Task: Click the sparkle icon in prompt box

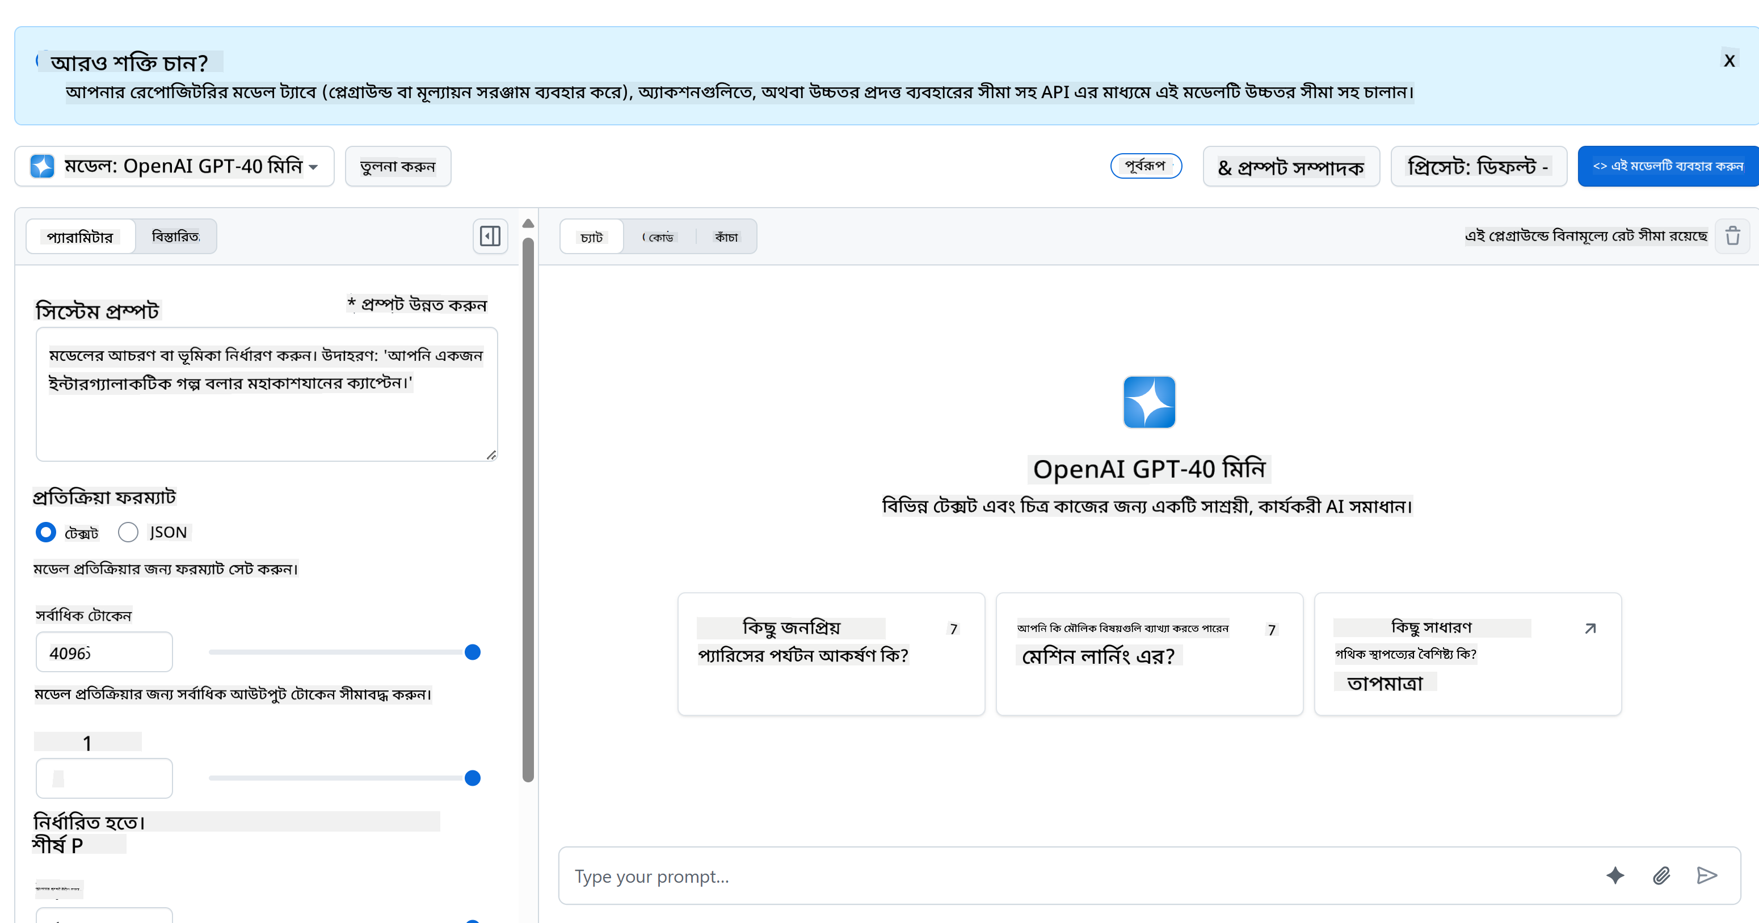Action: pos(1615,875)
